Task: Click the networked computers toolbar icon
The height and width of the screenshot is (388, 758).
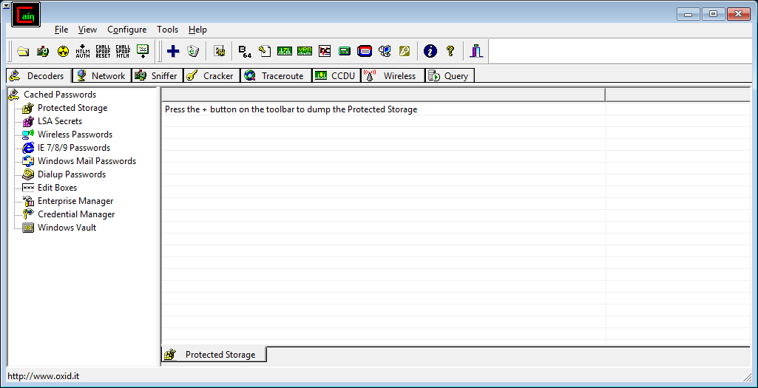Action: pos(385,51)
